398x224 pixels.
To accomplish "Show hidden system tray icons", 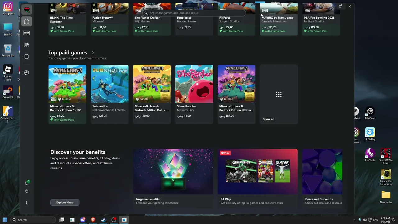I will point(355,220).
